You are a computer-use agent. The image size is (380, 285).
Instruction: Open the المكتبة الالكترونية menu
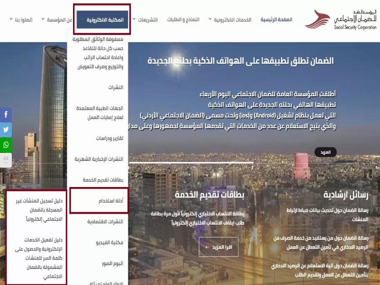click(x=102, y=19)
